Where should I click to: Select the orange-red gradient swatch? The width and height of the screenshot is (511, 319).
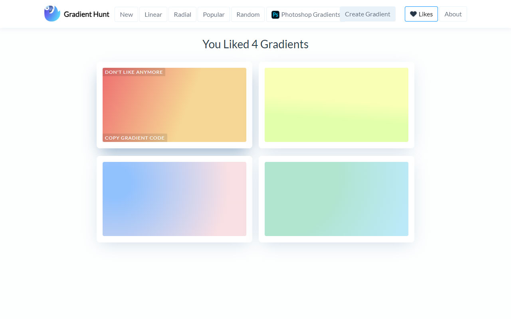pos(174,104)
